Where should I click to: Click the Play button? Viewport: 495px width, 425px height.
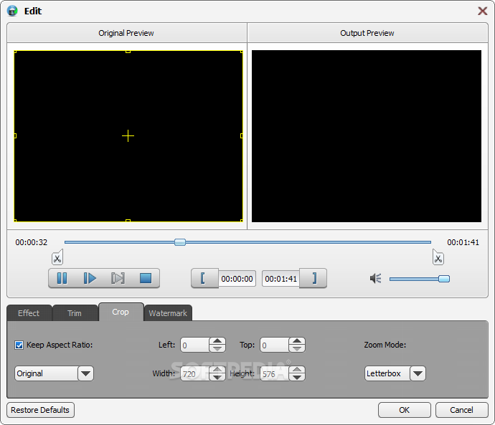[x=90, y=278]
